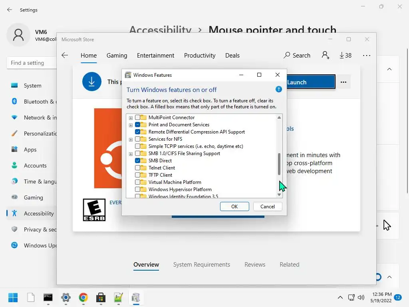Open more options beside the Launch button
409x307 pixels.
pyautogui.click(x=343, y=82)
